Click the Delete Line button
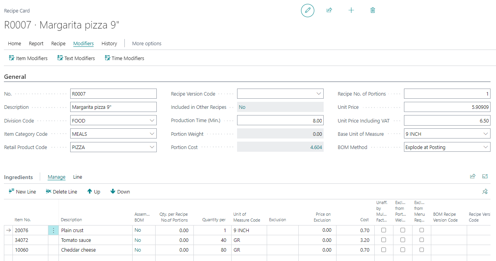The height and width of the screenshot is (261, 496). (x=61, y=192)
